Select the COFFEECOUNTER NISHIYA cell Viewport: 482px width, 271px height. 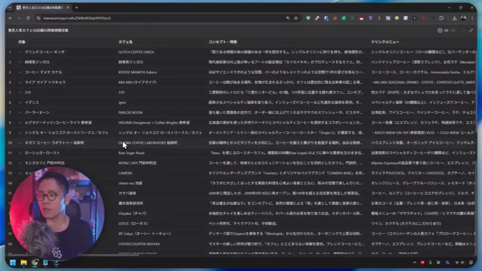139,244
